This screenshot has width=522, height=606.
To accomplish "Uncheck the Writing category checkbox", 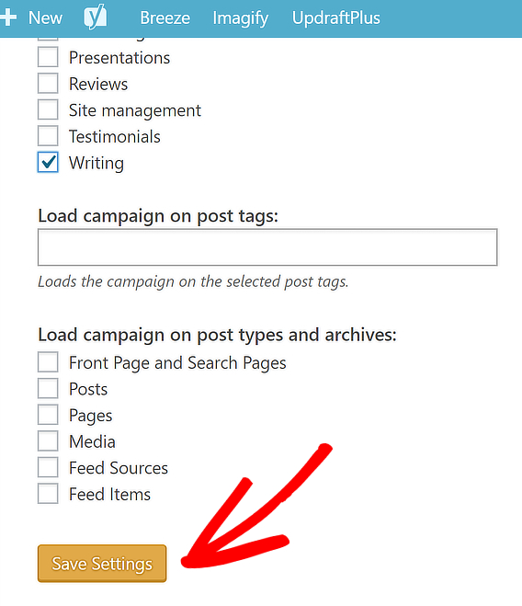I will (48, 163).
